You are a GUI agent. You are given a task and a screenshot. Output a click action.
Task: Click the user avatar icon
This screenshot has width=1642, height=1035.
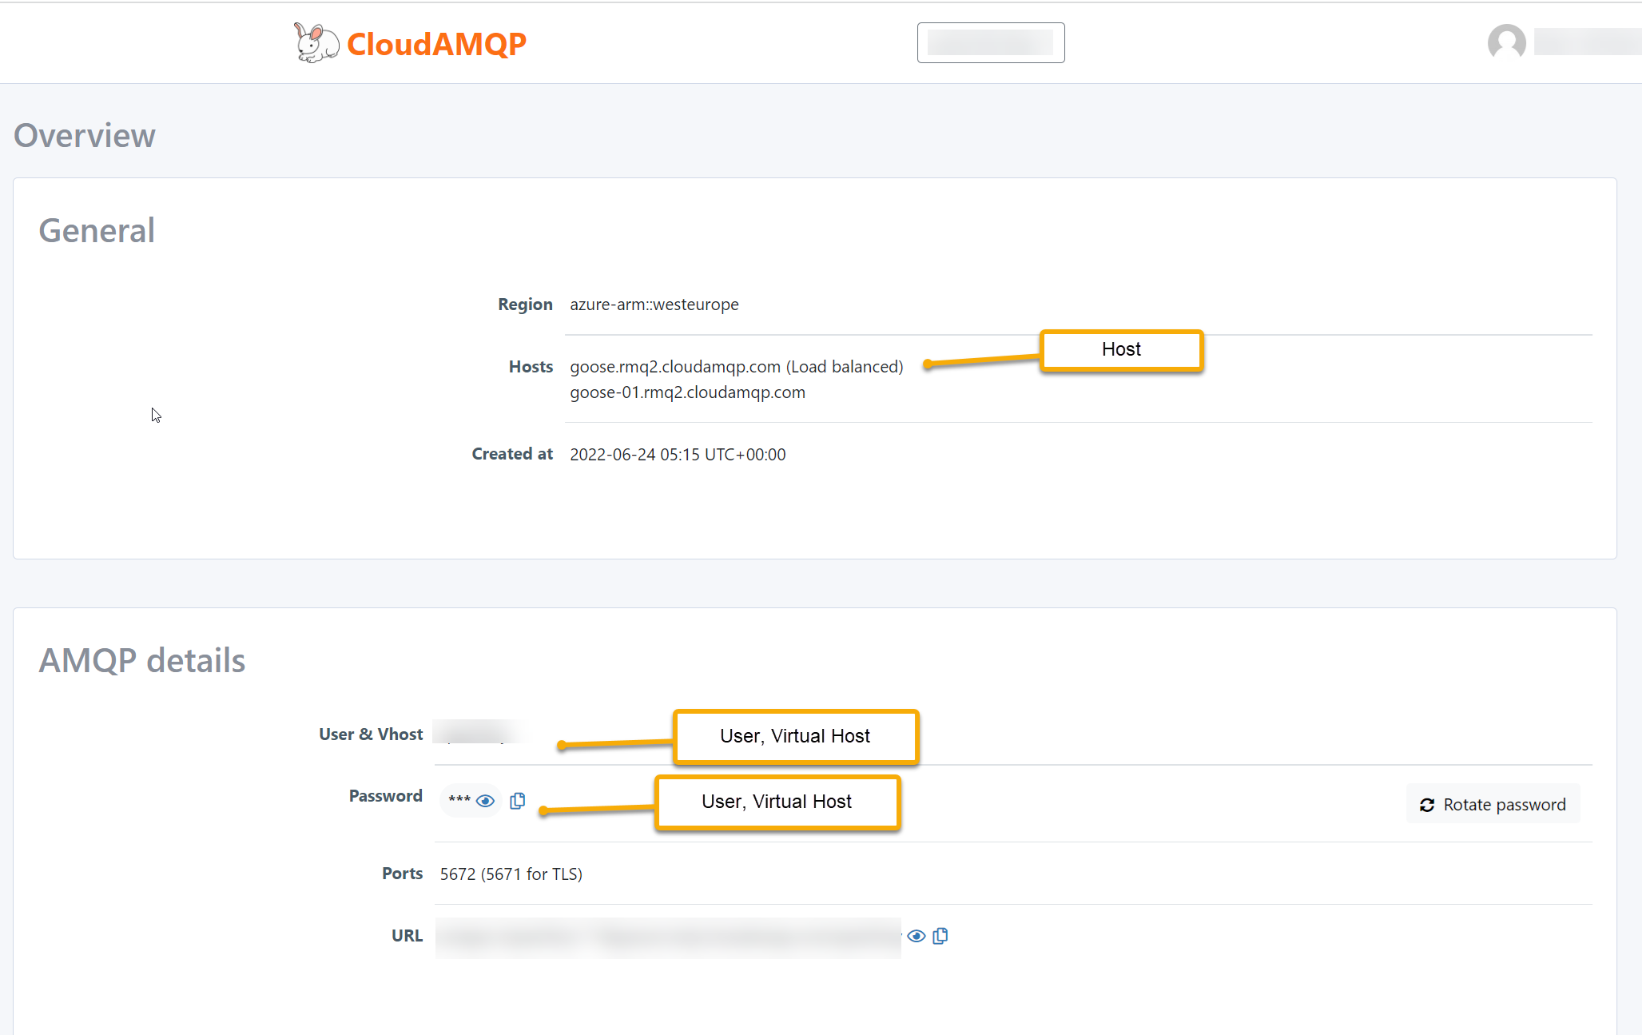[x=1506, y=42]
